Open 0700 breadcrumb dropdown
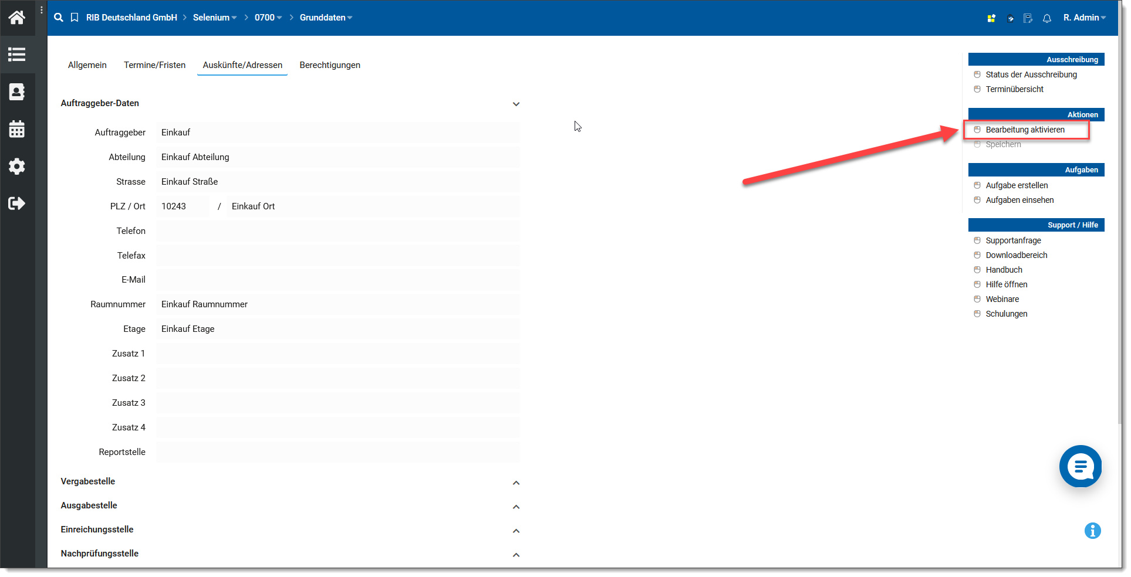The height and width of the screenshot is (577, 1131). [268, 18]
